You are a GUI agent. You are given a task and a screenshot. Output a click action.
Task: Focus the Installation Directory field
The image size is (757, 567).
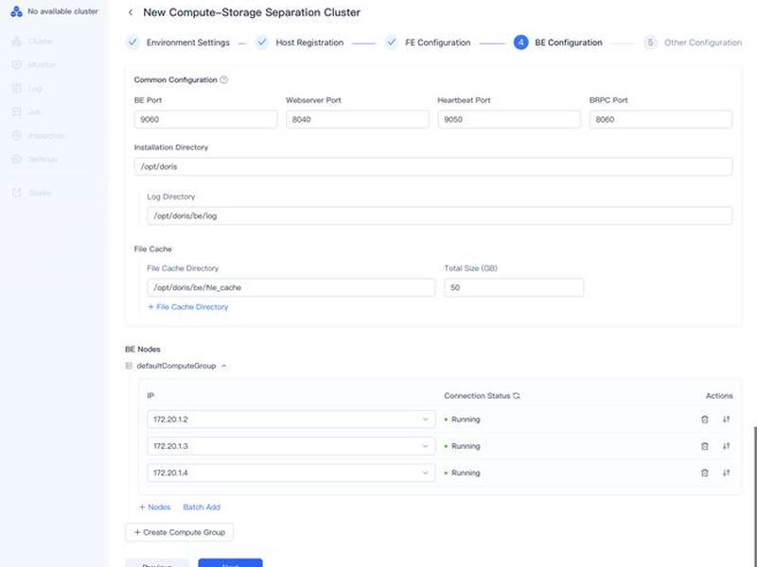point(433,167)
